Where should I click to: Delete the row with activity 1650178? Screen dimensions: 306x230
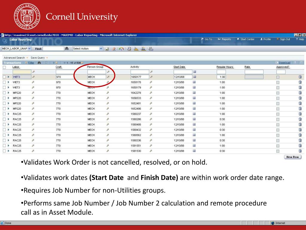pos(300,82)
